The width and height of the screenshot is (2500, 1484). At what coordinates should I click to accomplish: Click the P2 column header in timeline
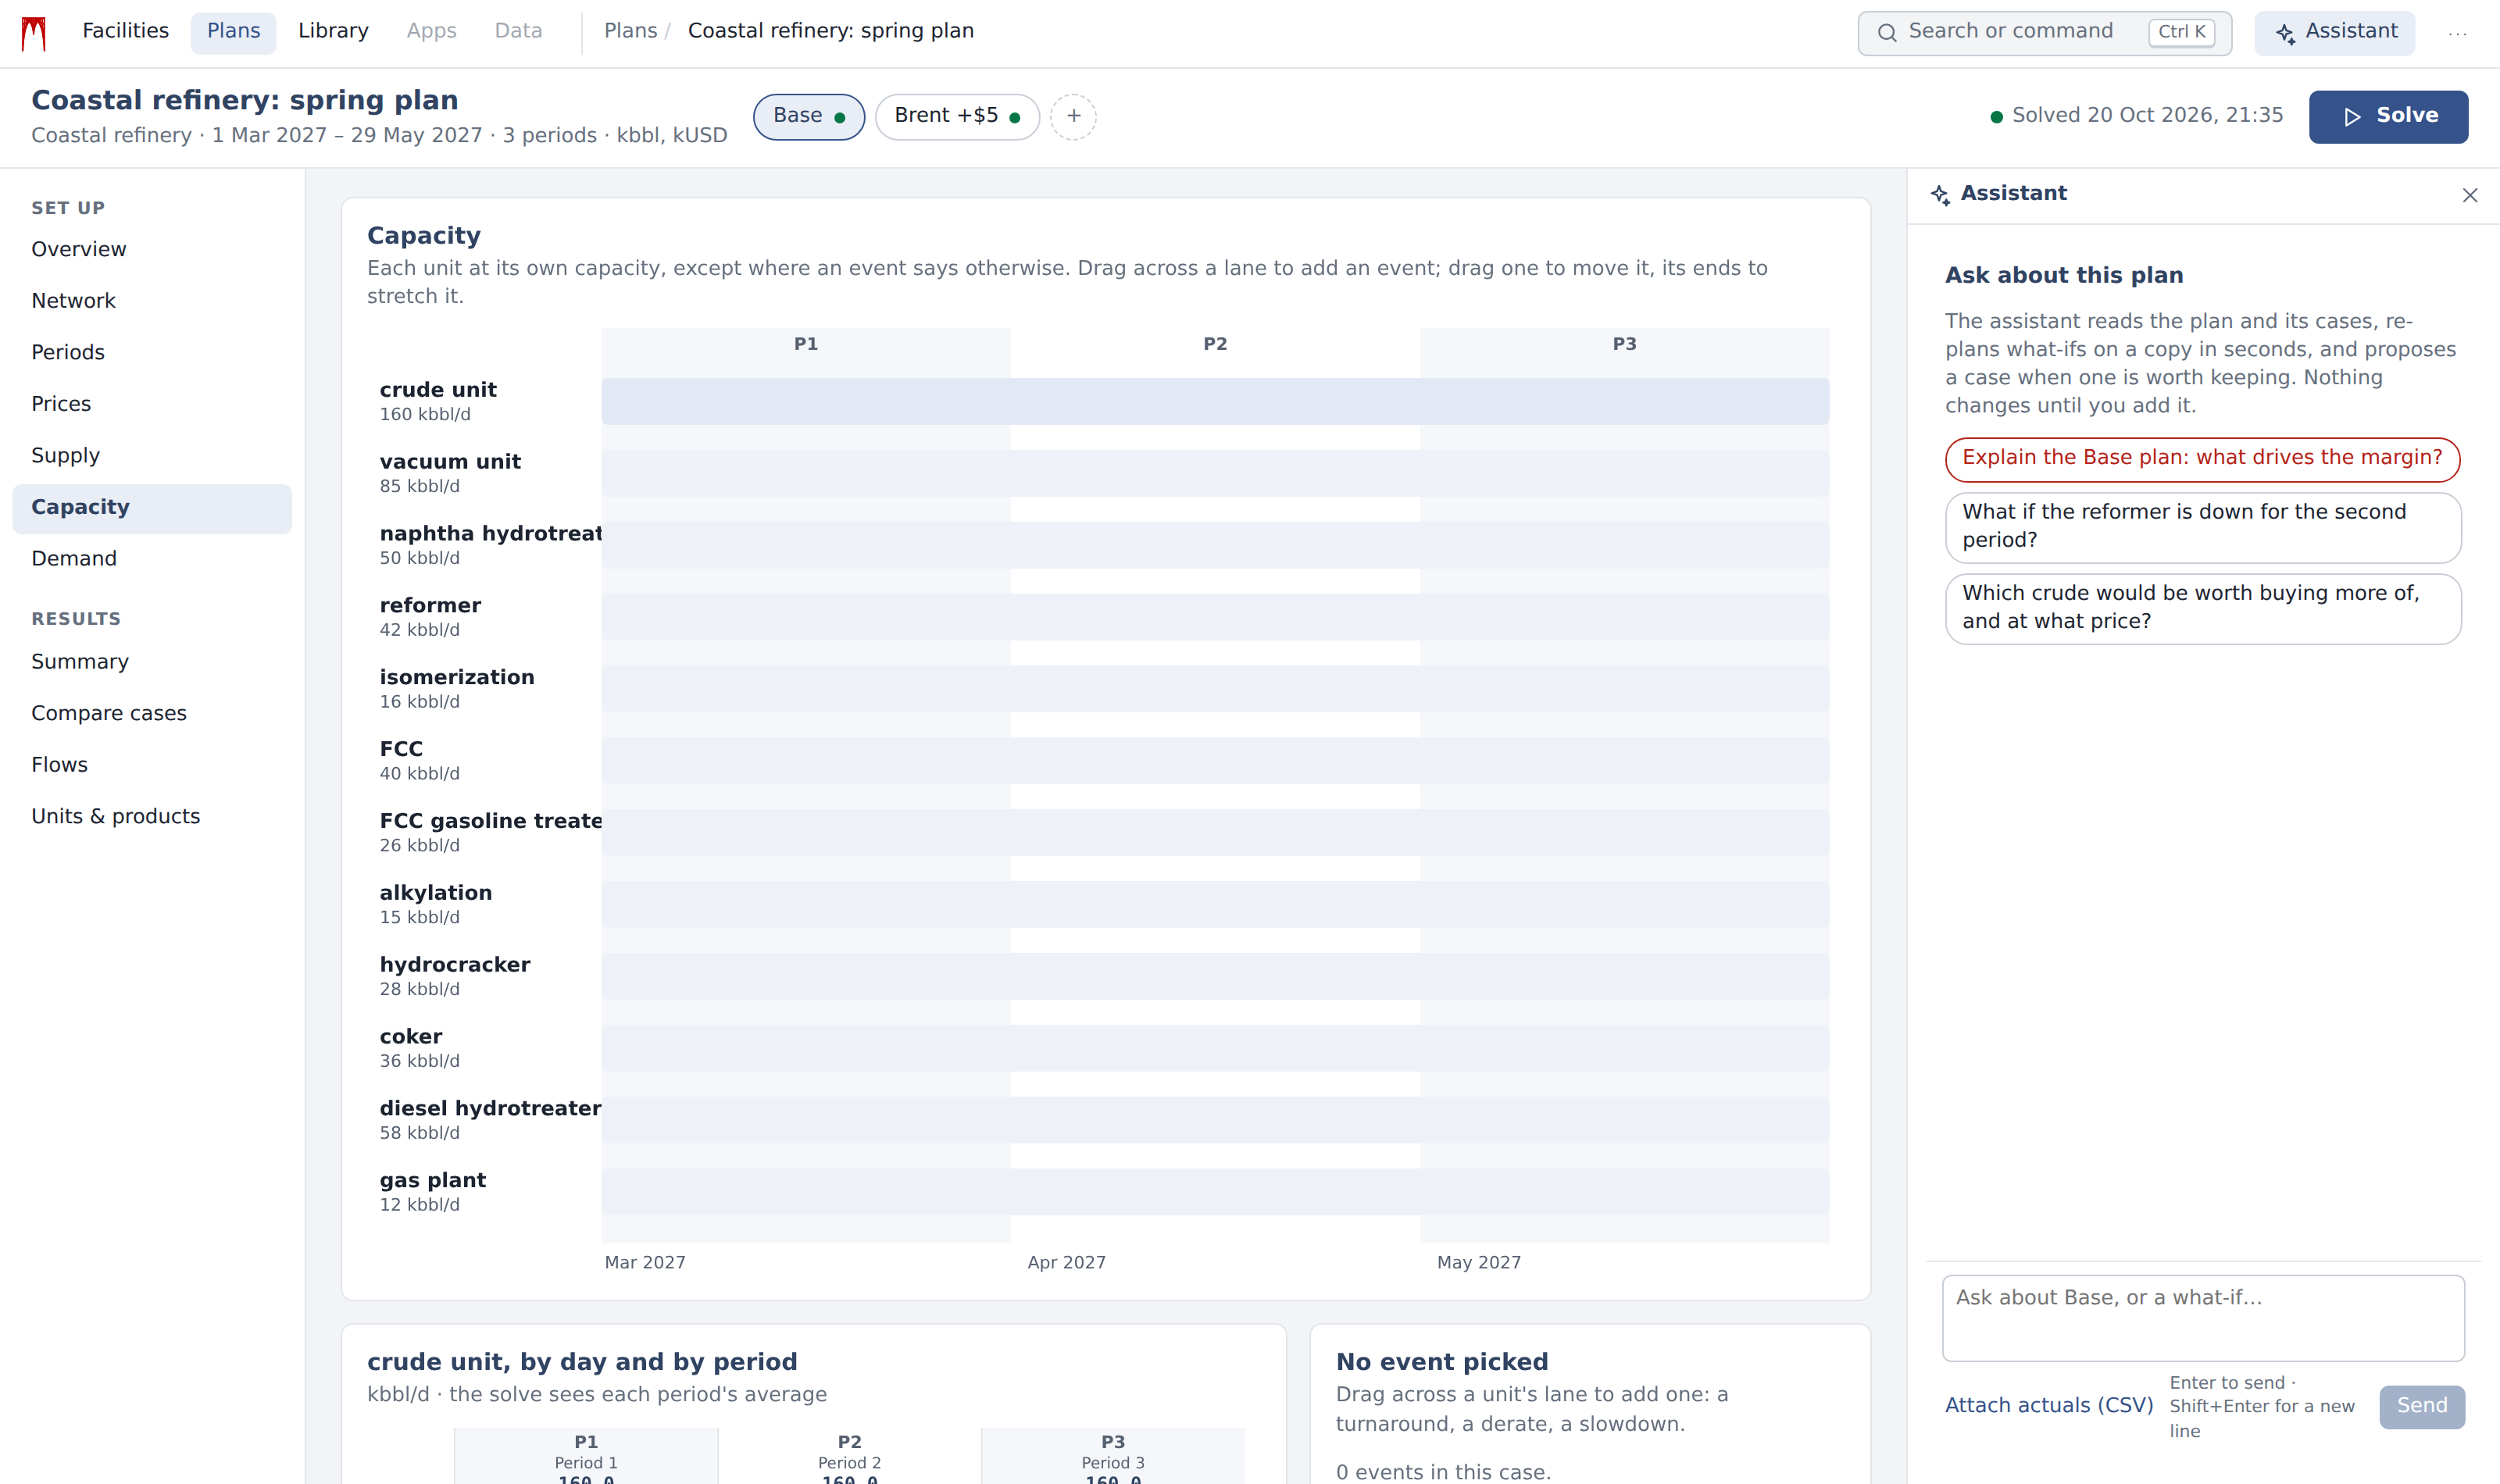pos(1215,344)
